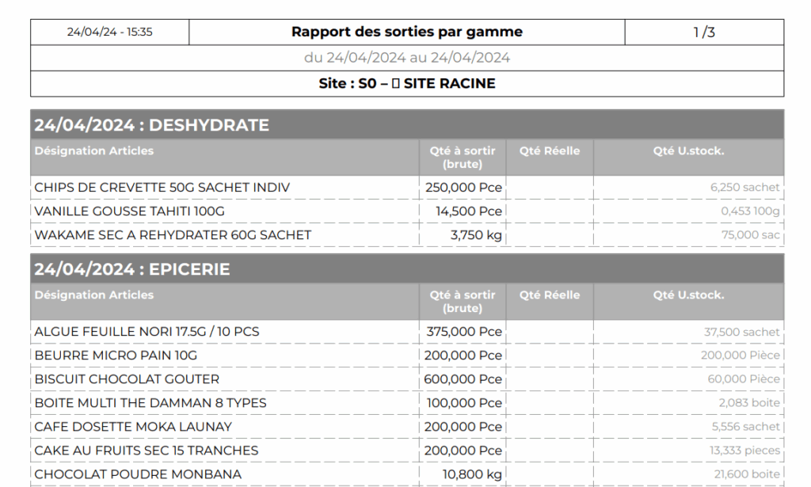Click 'Qté U.stock.' header in DESHYDRATE table
Screen dimensions: 811x487
click(688, 150)
